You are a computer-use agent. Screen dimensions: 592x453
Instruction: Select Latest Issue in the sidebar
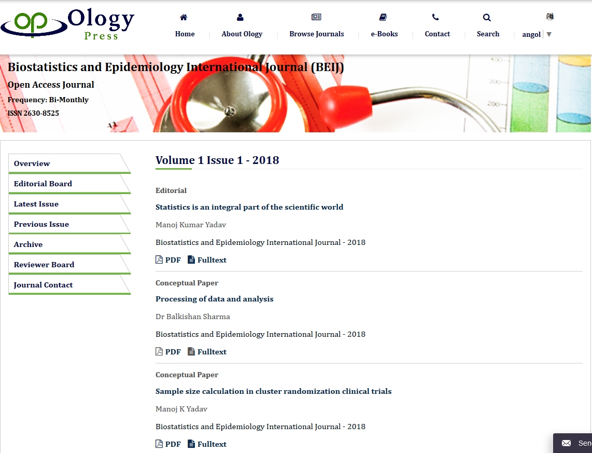[x=69, y=204]
